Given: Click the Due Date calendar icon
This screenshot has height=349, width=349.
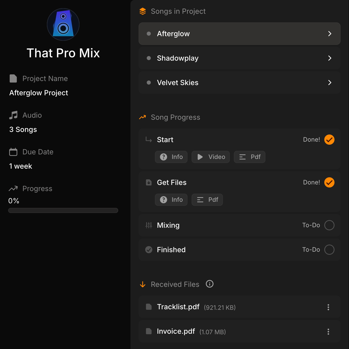Looking at the screenshot, I should pos(13,152).
